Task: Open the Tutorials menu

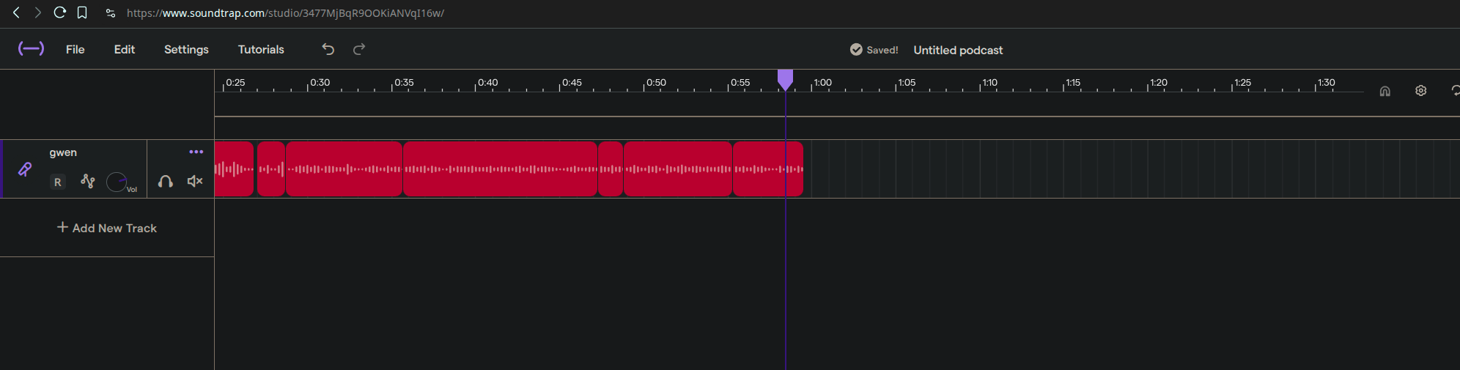Action: click(x=261, y=50)
